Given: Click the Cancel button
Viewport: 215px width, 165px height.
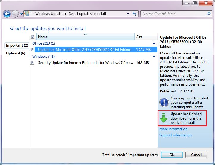Looking at the screenshot, I should 196,155.
